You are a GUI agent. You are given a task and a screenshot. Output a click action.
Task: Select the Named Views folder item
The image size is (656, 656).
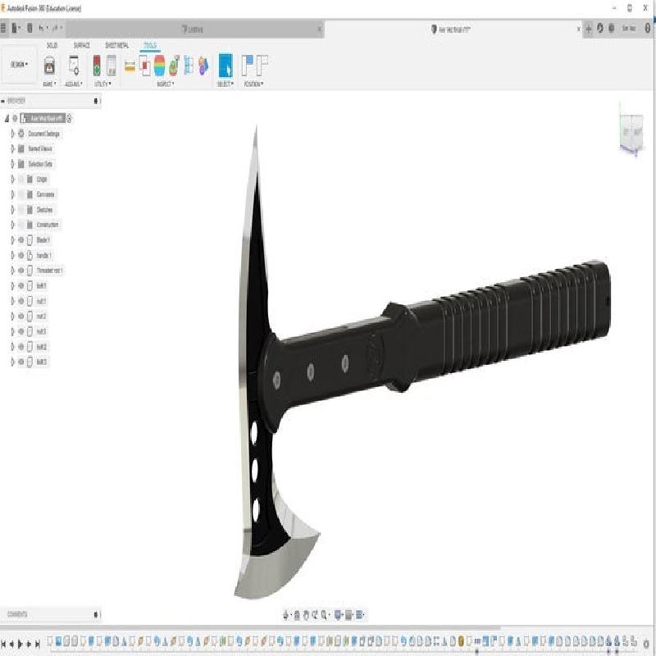tap(40, 148)
